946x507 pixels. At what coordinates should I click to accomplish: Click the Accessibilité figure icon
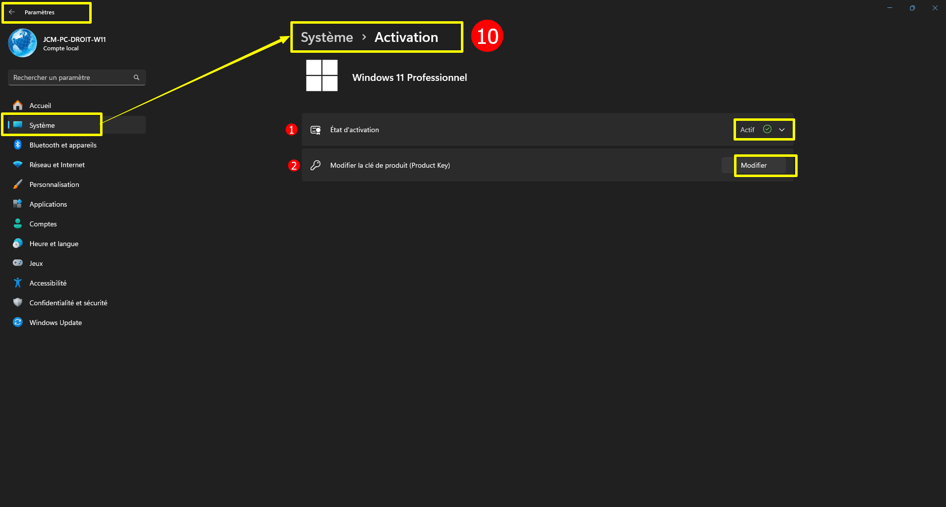18,283
